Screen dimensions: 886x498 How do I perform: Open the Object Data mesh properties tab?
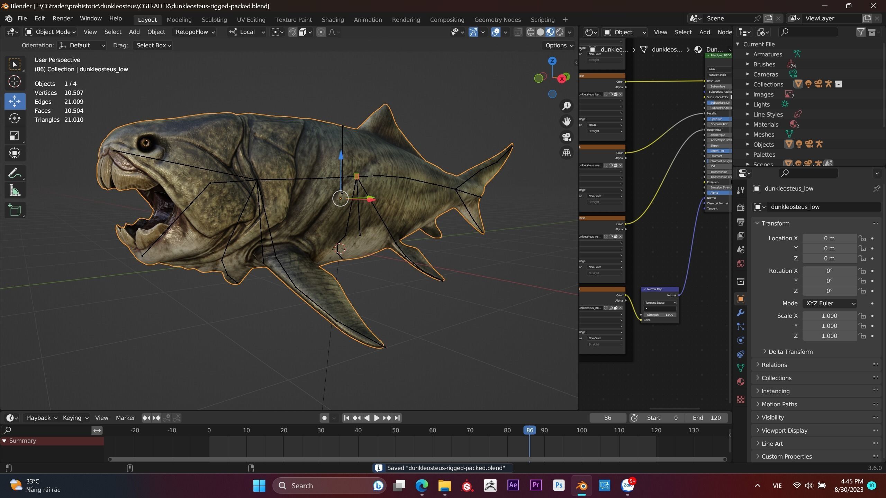tap(741, 368)
